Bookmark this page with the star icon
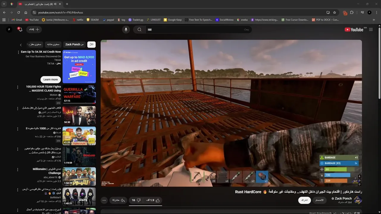Image resolution: width=381 pixels, height=214 pixels. (x=335, y=12)
